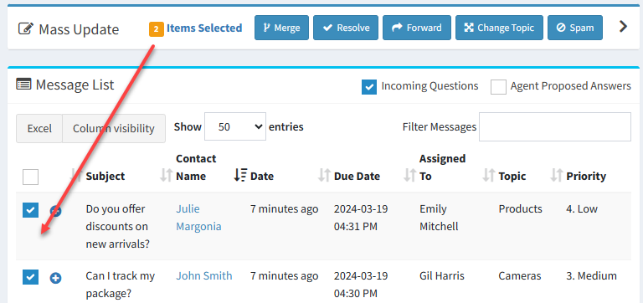The image size is (643, 303).
Task: Click the Message List icon
Action: pyautogui.click(x=23, y=85)
